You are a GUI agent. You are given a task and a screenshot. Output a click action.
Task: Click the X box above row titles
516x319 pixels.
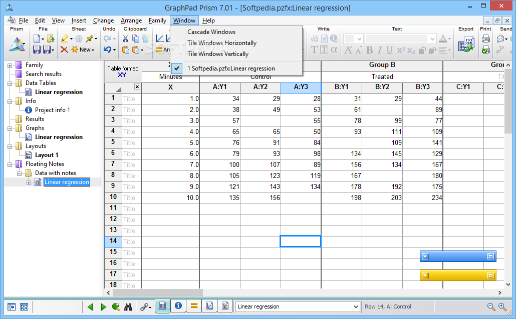137,87
